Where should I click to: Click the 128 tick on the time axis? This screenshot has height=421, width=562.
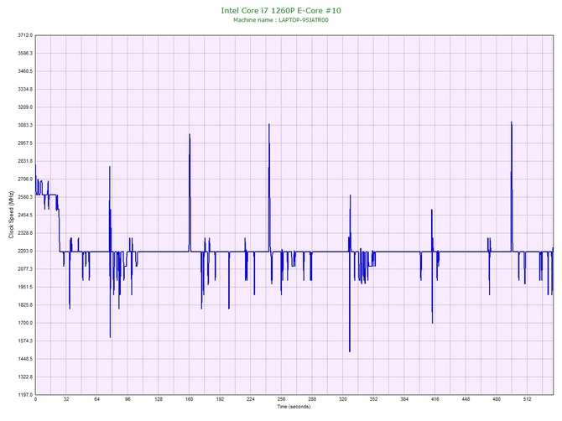[159, 399]
